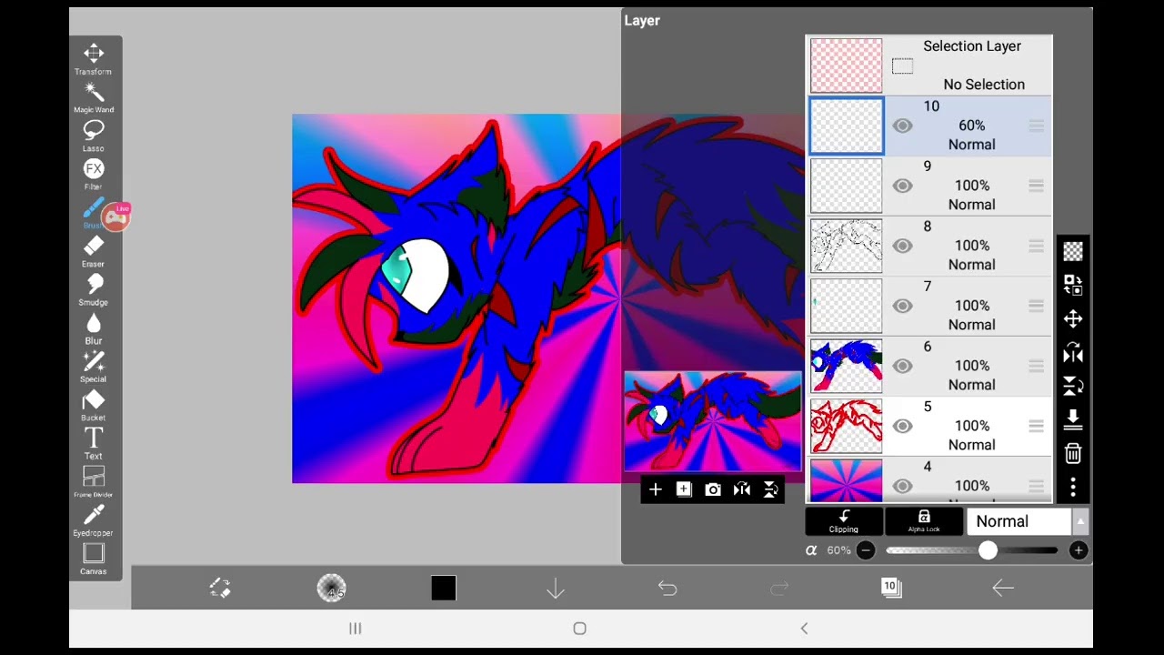Screen dimensions: 1164x655
Task: Toggle visibility of layer 5
Action: pyautogui.click(x=902, y=426)
